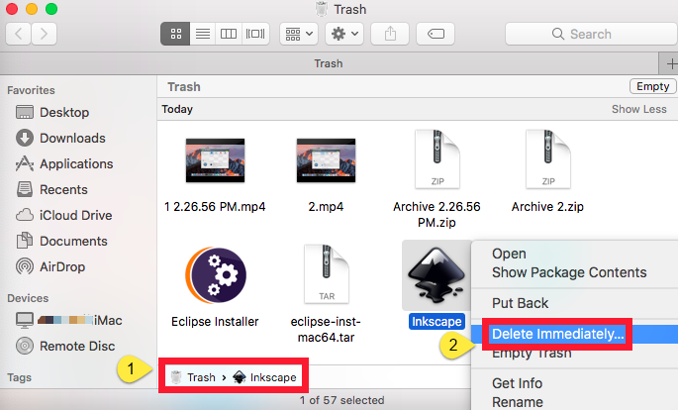Viewport: 678px width, 410px height.
Task: Open AirDrop in the sidebar
Action: point(50,266)
